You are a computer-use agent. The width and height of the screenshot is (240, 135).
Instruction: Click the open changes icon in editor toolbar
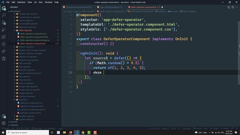(x=229, y=7)
